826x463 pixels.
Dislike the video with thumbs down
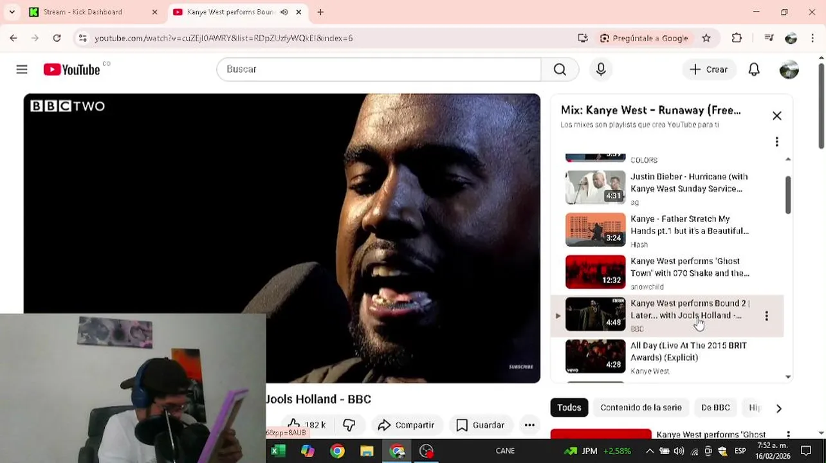tap(349, 425)
